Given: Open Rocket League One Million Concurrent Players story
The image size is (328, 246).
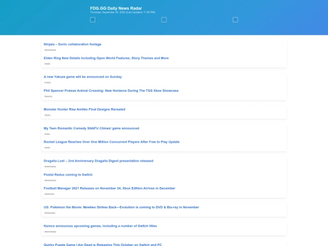Looking at the screenshot, I should [x=112, y=142].
